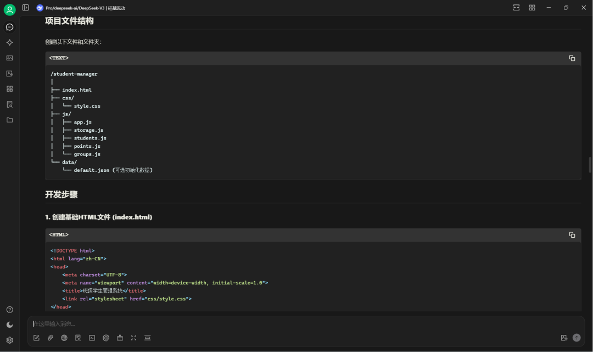This screenshot has width=593, height=352.
Task: Mention a model with the @ icon
Action: (106, 338)
